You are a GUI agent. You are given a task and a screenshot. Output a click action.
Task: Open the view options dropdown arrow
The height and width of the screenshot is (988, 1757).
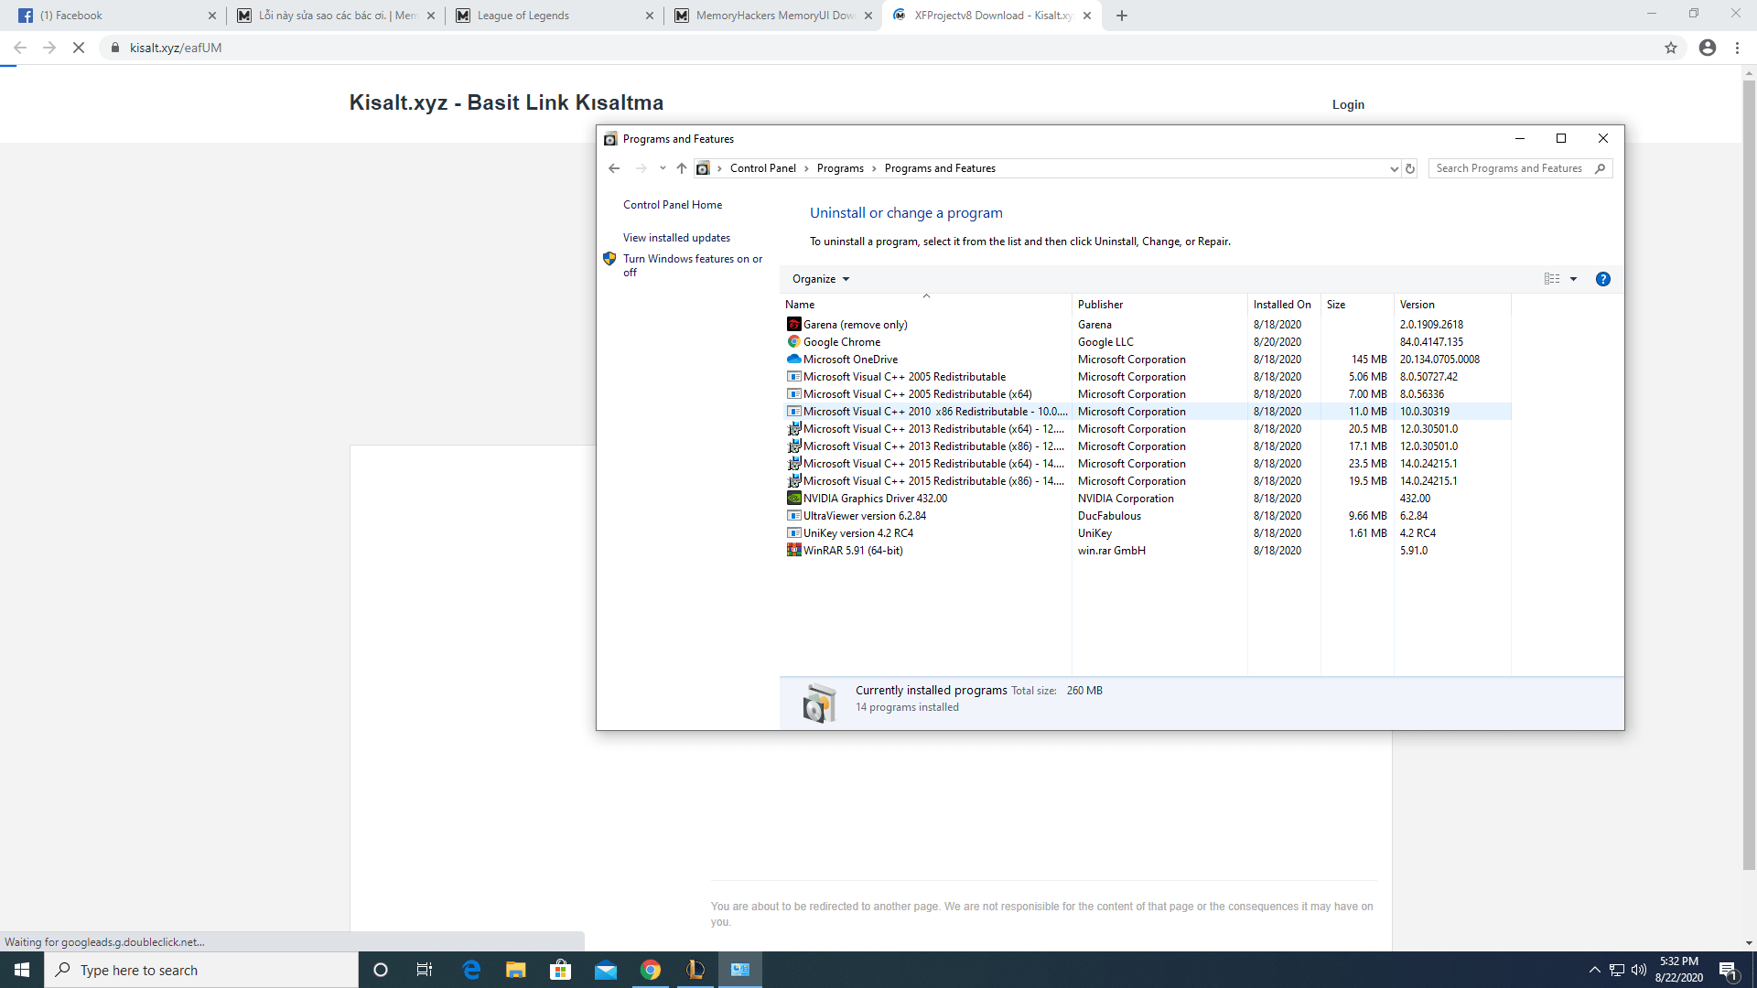(1574, 279)
